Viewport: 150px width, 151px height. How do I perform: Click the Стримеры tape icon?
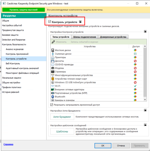coord(52,72)
